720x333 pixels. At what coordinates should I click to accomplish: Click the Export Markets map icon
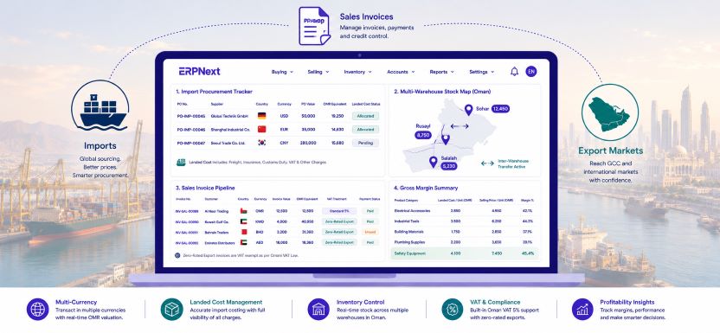coord(610,112)
